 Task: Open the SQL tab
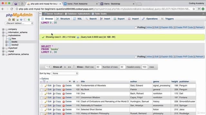[x=78, y=19]
